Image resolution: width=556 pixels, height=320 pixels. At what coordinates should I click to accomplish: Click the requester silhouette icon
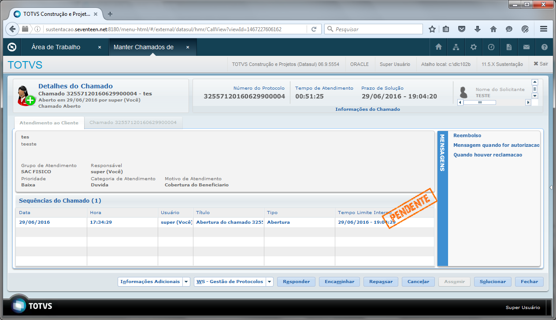463,92
